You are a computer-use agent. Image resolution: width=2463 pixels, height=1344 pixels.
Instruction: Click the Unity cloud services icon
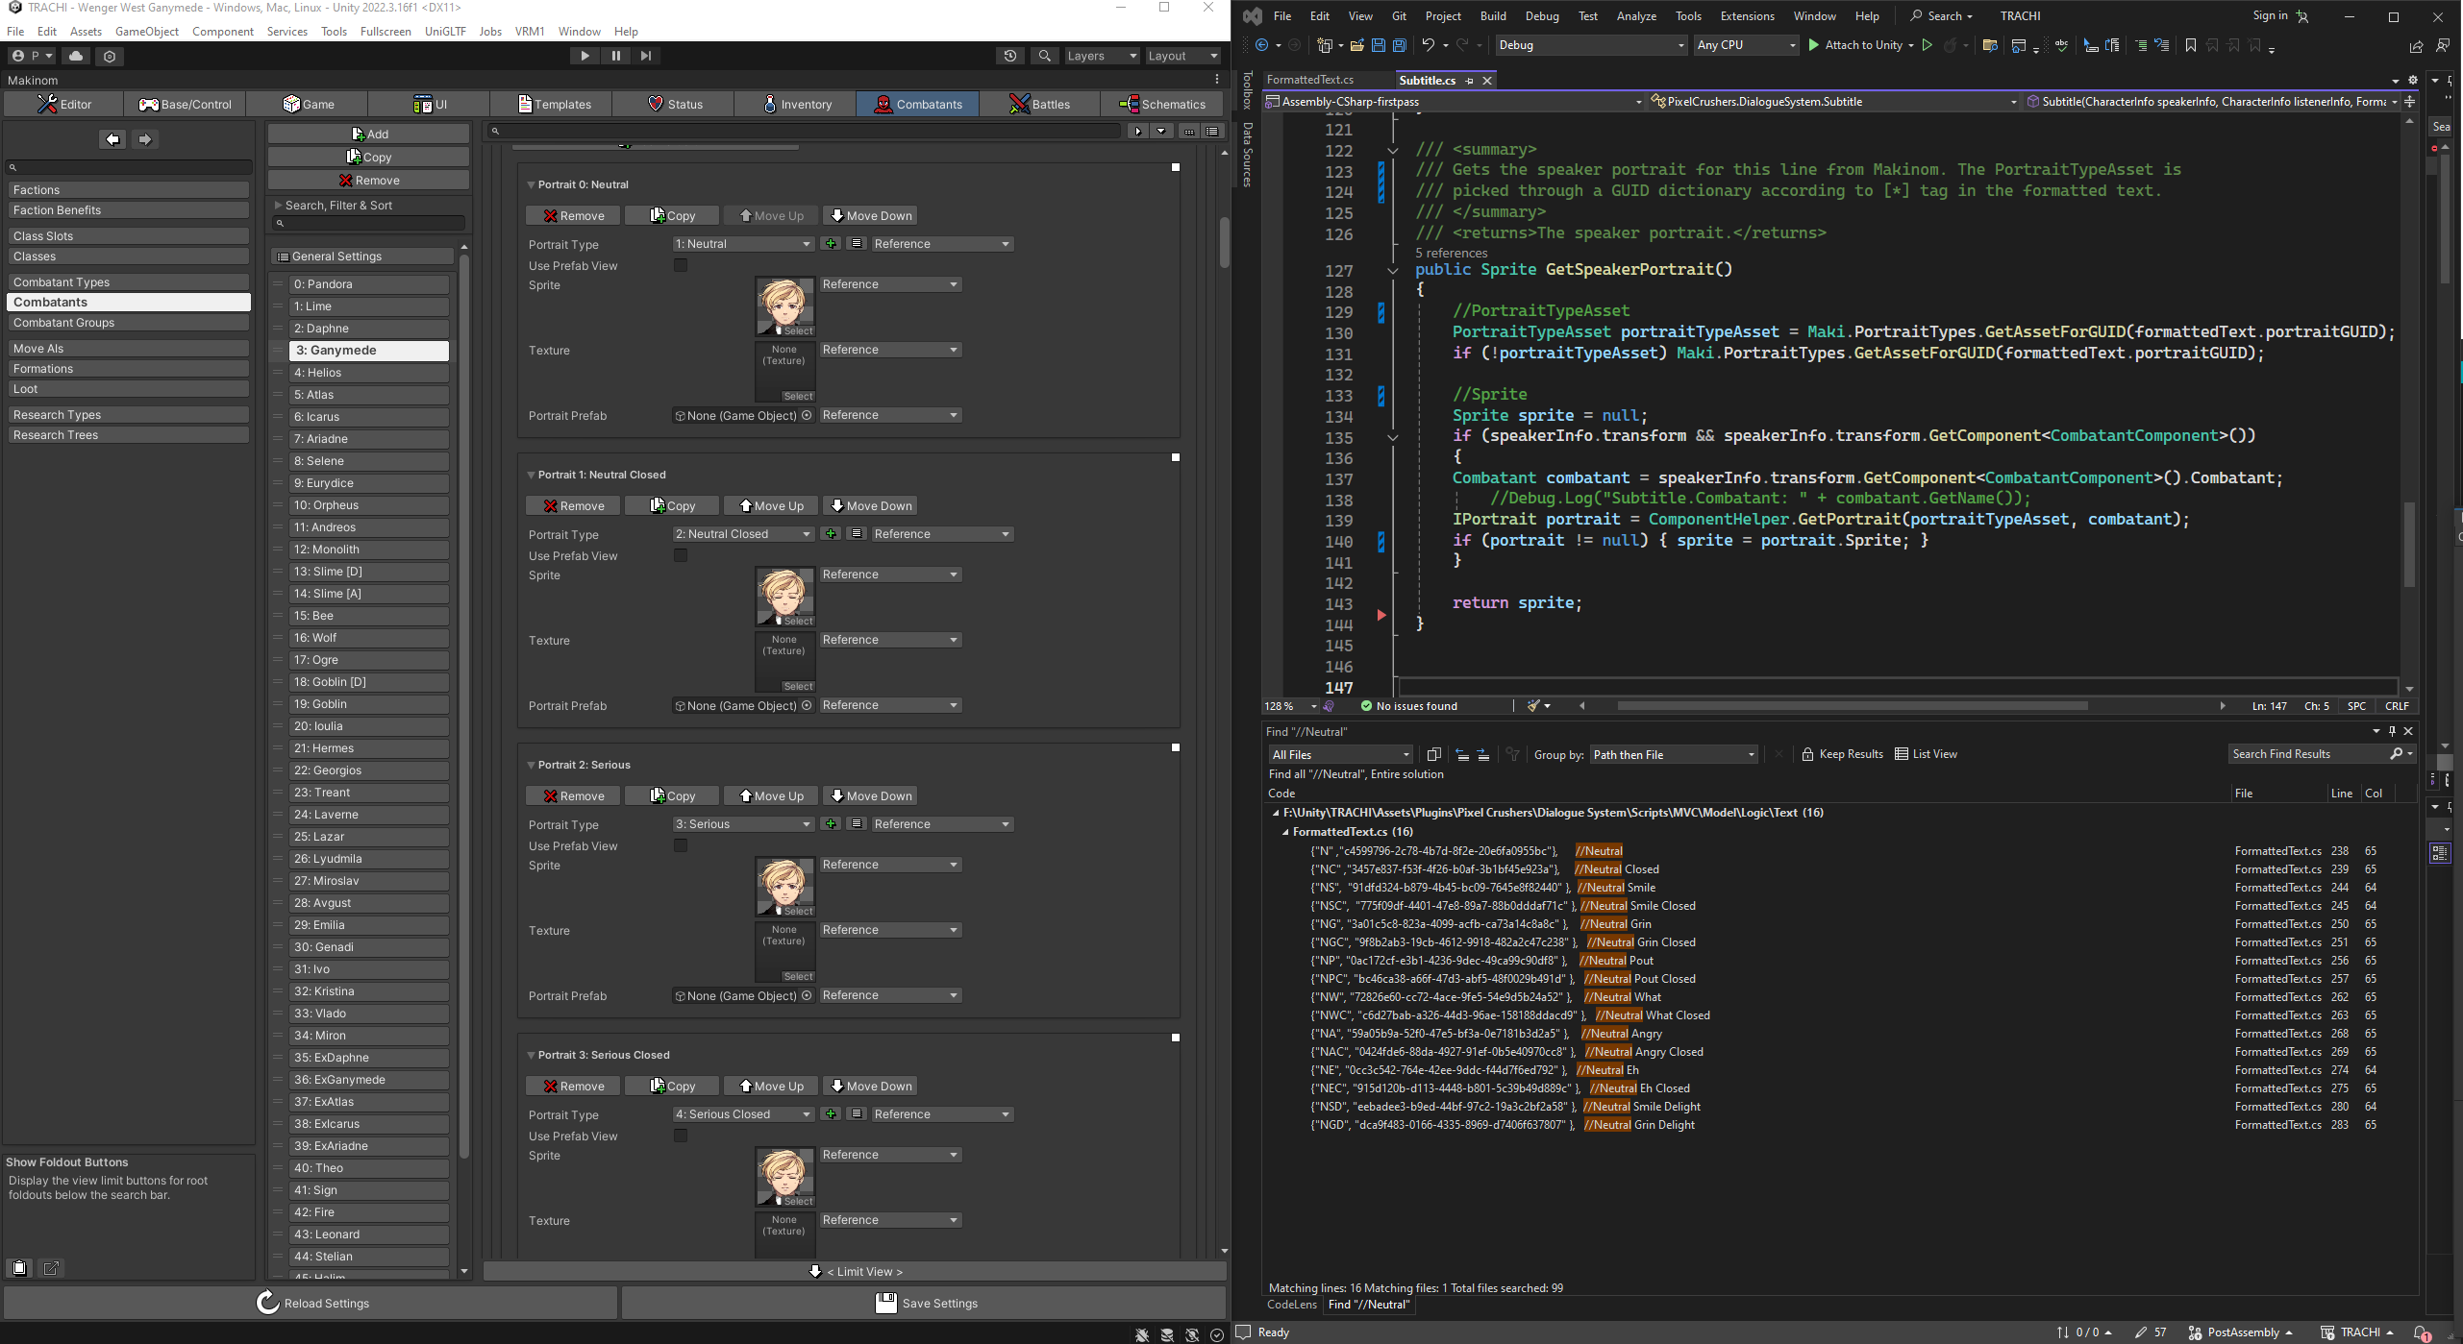click(x=76, y=56)
